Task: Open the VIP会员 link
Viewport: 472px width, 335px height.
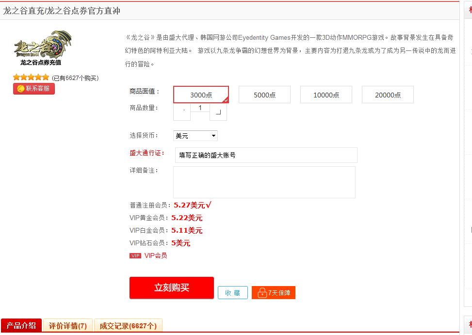Action: coord(156,255)
